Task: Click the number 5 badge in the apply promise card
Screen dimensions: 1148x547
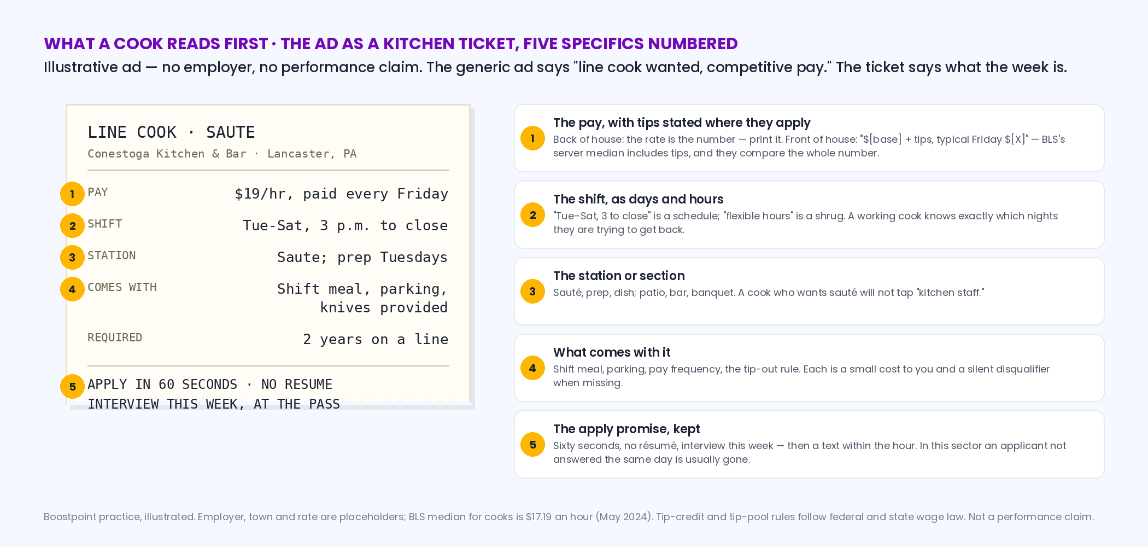Action: [x=532, y=445]
